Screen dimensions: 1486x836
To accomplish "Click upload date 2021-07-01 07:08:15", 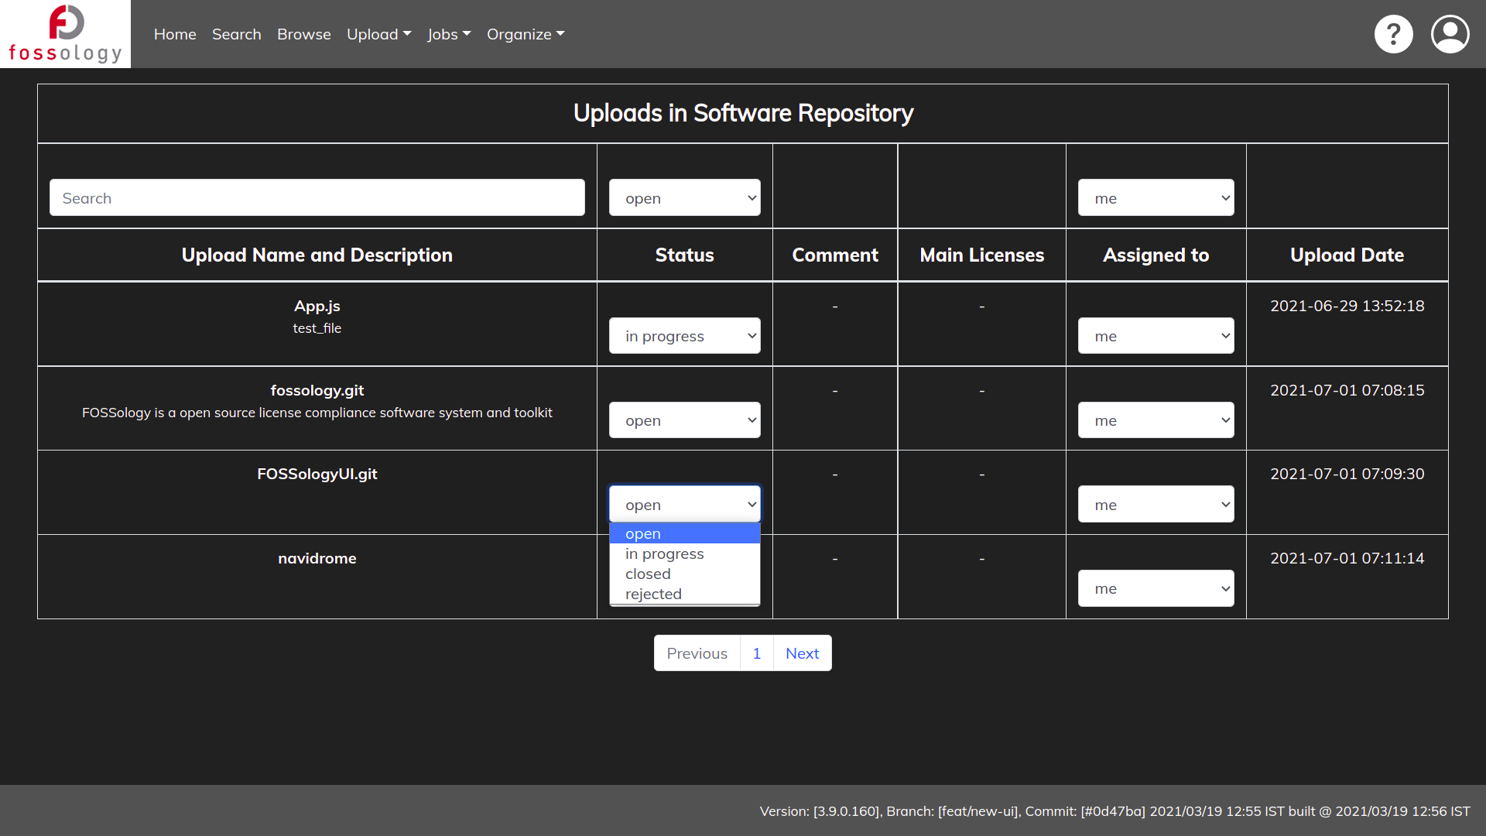I will 1347,390.
